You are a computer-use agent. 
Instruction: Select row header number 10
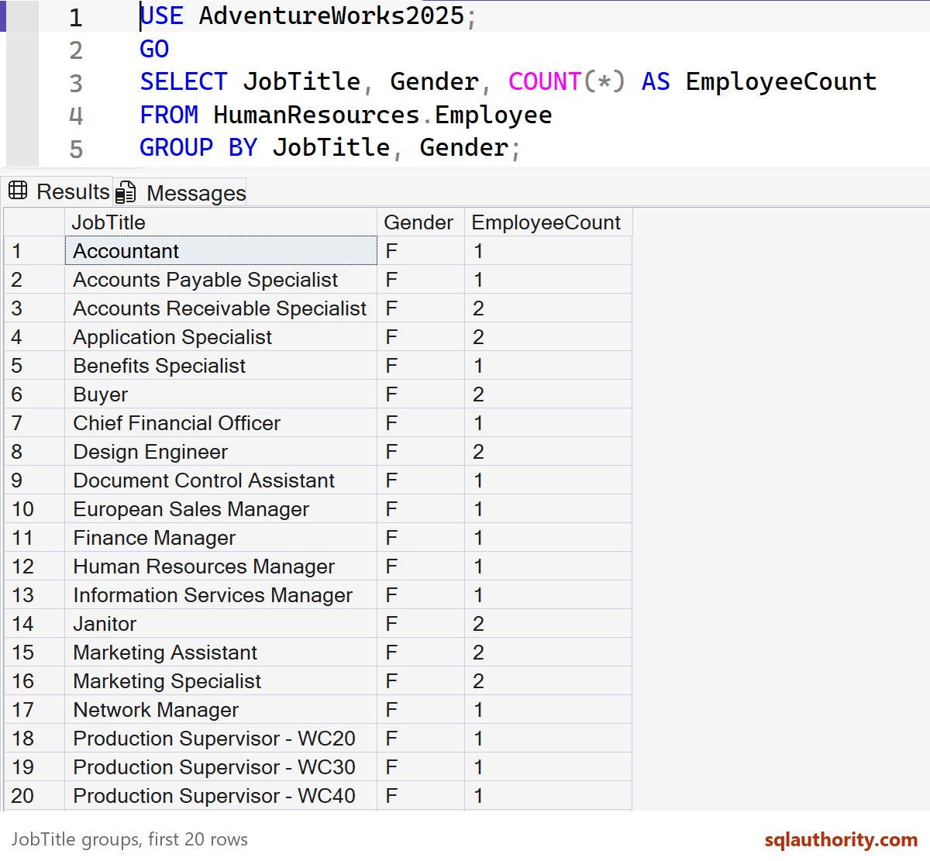tap(35, 509)
